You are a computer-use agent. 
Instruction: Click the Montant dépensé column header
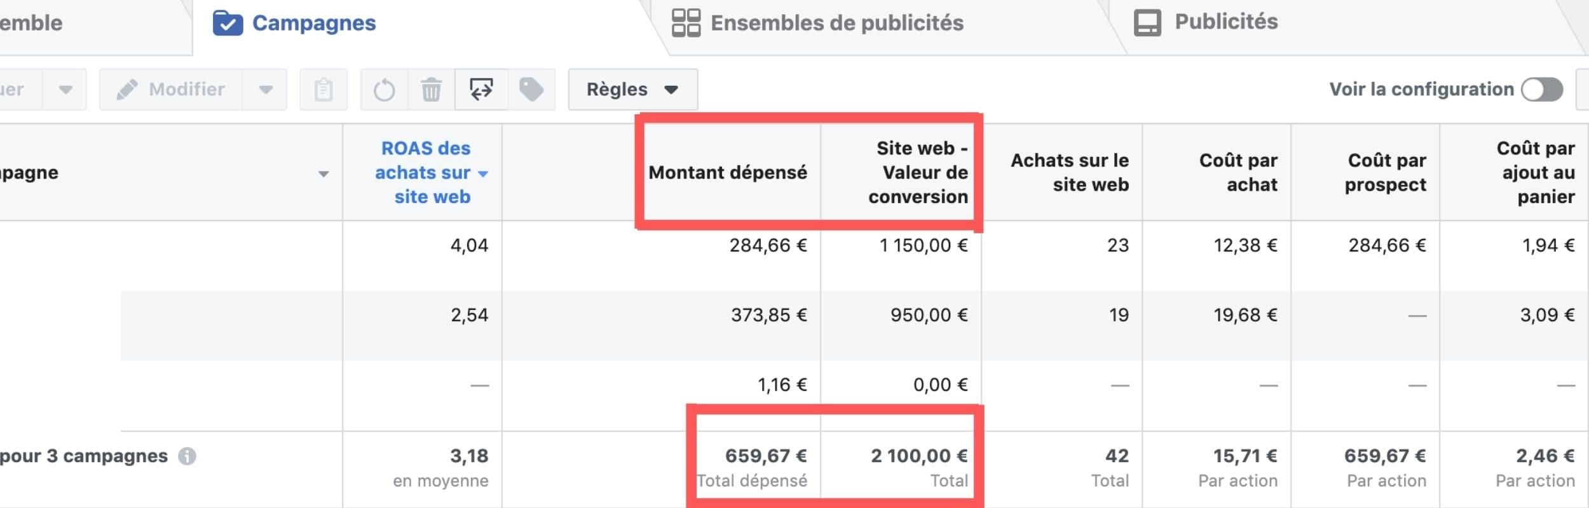coord(727,172)
